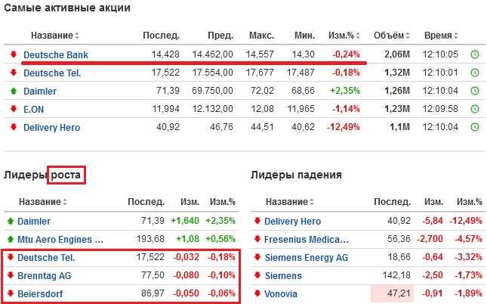Click the clock icon in Deutsche Tel. row
This screenshot has width=487, height=304.
point(475,73)
